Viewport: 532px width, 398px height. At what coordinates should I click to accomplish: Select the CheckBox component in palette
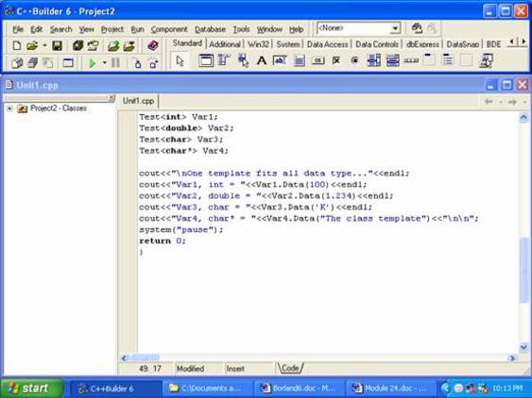[x=335, y=61]
